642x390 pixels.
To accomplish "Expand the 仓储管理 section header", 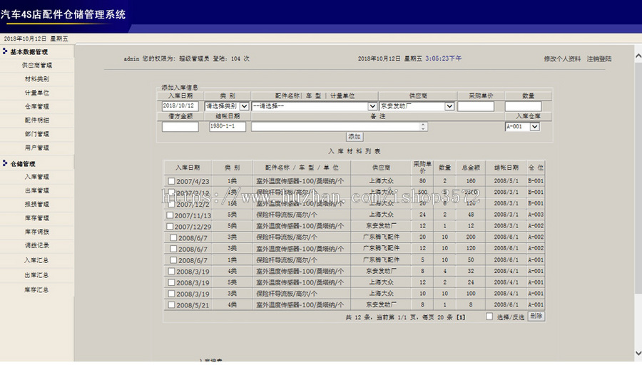I will 23,164.
